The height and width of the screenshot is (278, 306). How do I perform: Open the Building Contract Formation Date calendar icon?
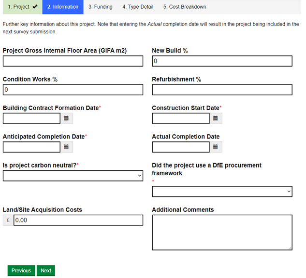(x=67, y=118)
